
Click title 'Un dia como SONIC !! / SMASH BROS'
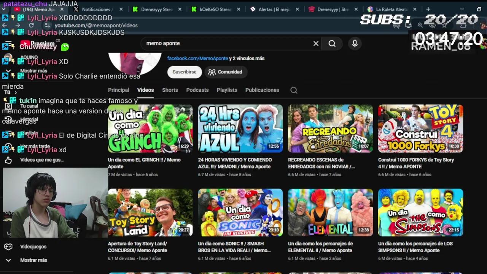tap(234, 247)
